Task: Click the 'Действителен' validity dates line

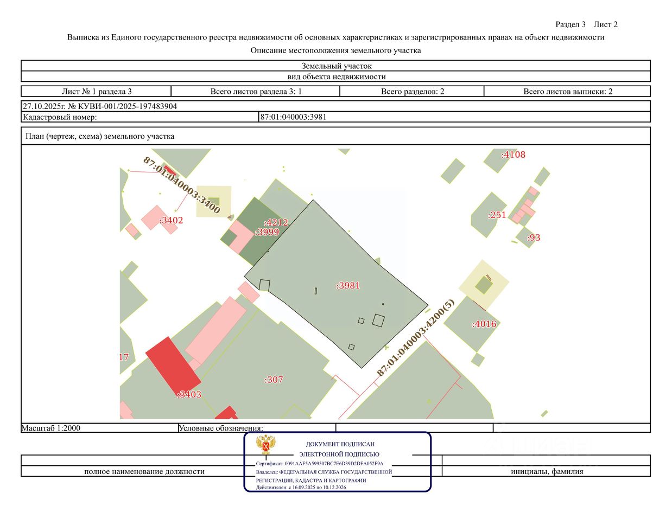Action: [301, 487]
